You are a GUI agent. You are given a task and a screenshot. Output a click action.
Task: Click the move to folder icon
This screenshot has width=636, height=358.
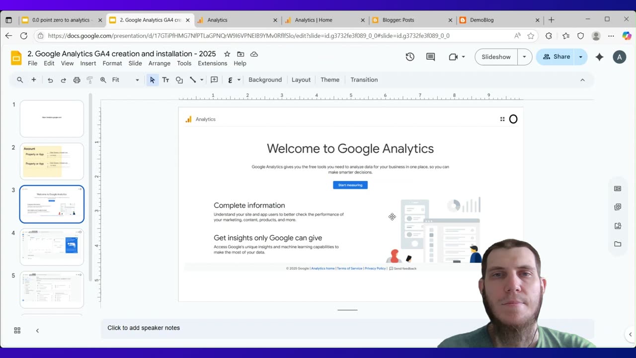click(x=240, y=54)
